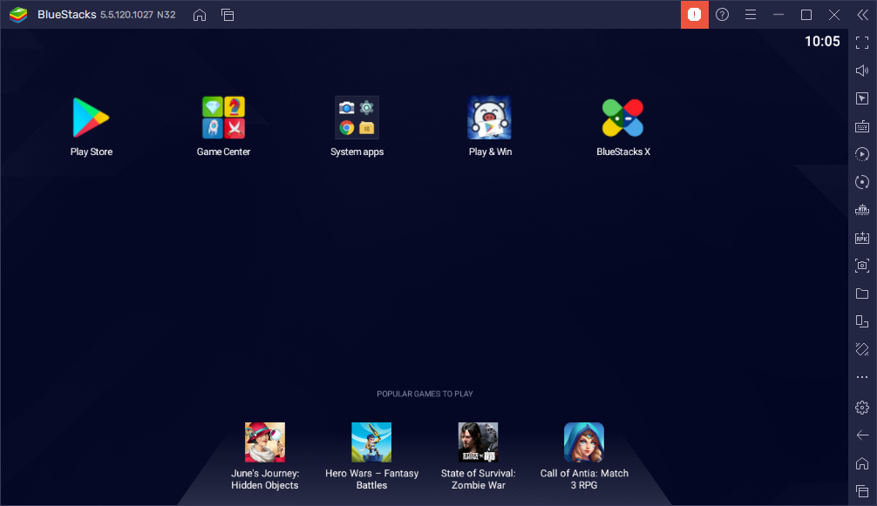Open keyboard game controls from the sidebar
The image size is (877, 506).
861,125
